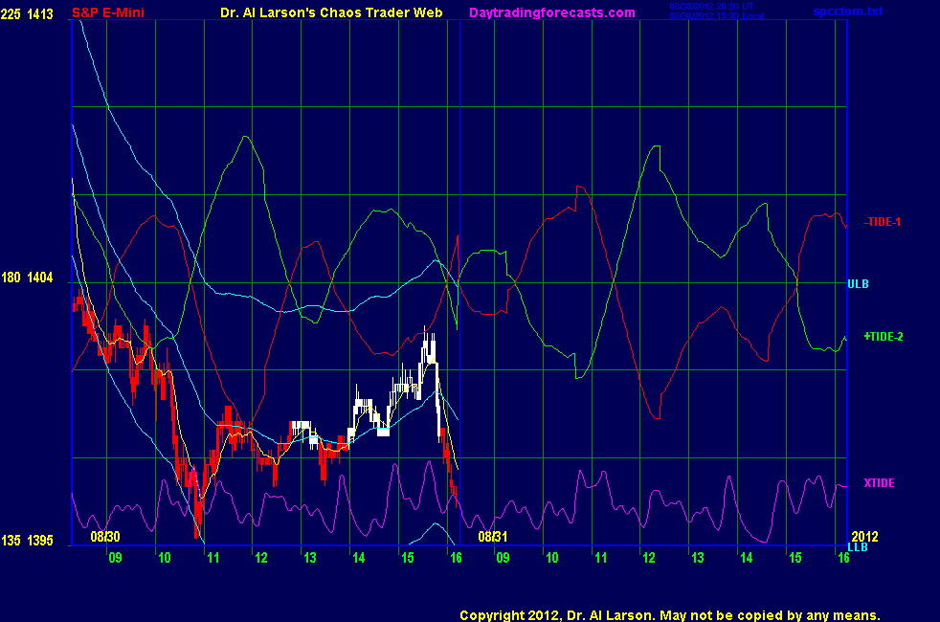This screenshot has height=622, width=940.
Task: Select the magenta XTIDE legend label
Action: 879,483
